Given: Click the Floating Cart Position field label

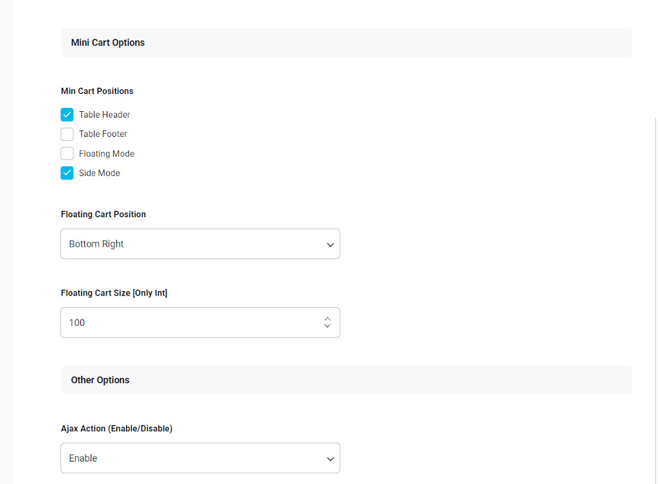Looking at the screenshot, I should coord(103,214).
